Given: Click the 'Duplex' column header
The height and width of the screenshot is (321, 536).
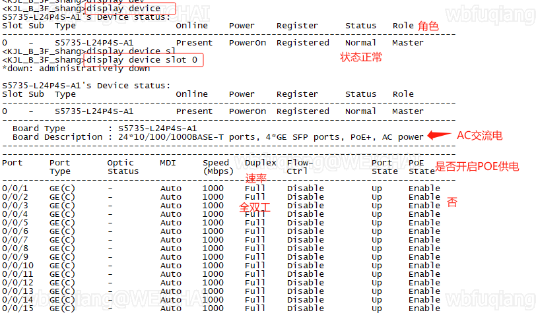Looking at the screenshot, I should tap(261, 163).
